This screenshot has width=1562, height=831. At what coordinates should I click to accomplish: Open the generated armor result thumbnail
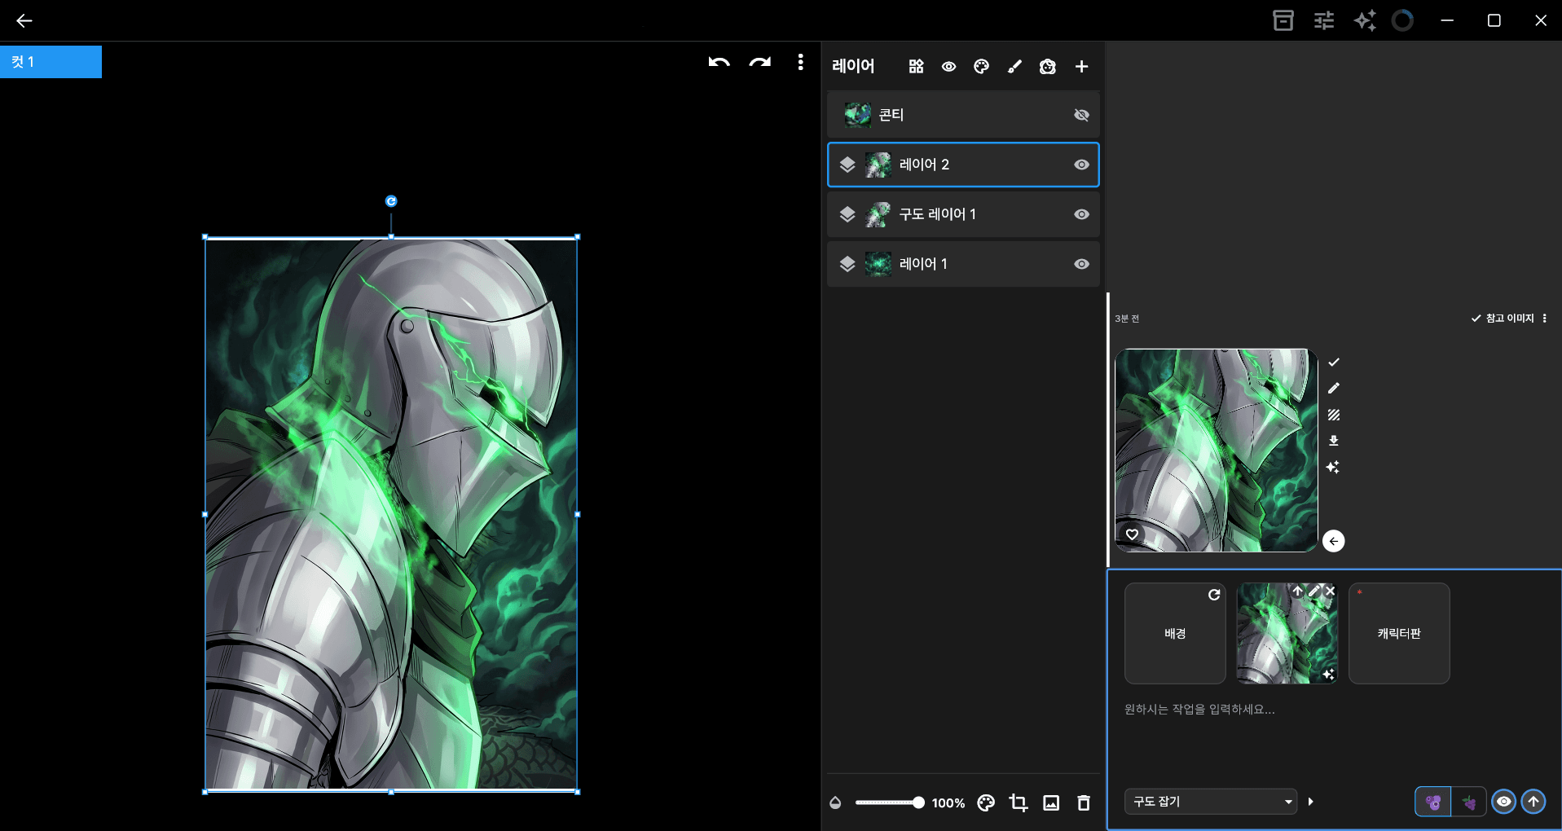click(x=1216, y=451)
